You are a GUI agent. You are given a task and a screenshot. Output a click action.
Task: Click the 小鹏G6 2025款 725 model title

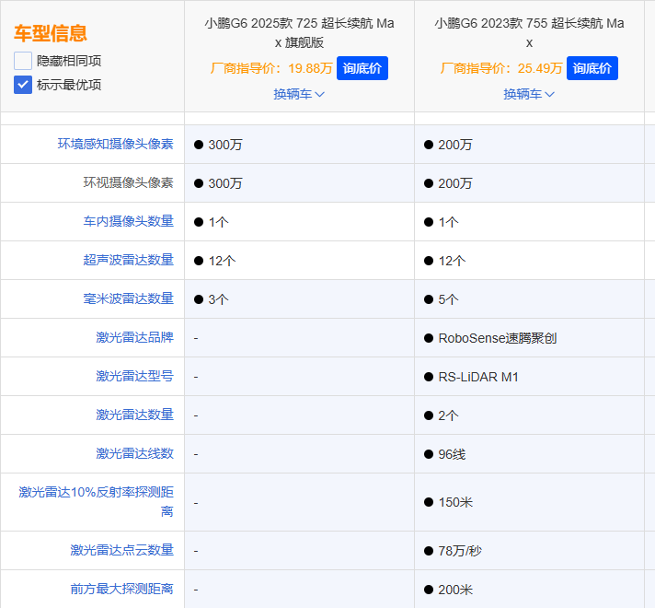[x=299, y=32]
